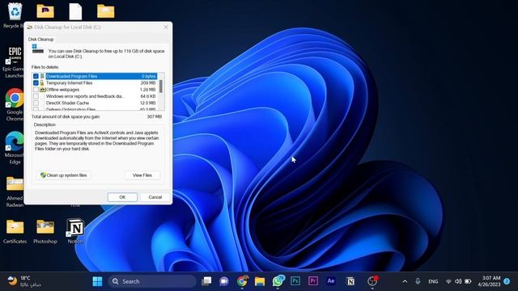
Task: Open WhatsApp from the taskbar
Action: tap(278, 281)
